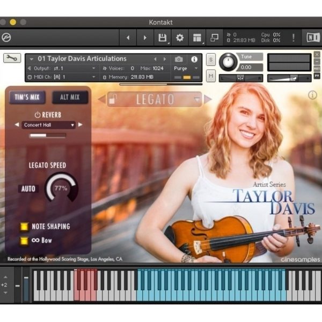Open the Legato articulation dropdown
Screen dimensions: 322x322
pos(155,99)
